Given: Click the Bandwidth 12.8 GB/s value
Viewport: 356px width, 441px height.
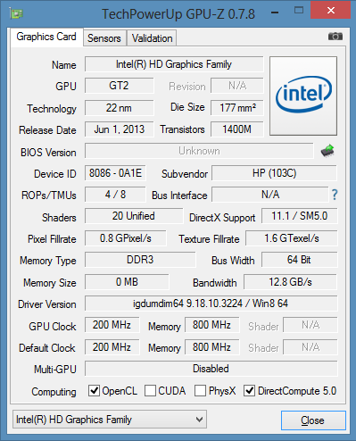Looking at the screenshot, I should coord(290,282).
